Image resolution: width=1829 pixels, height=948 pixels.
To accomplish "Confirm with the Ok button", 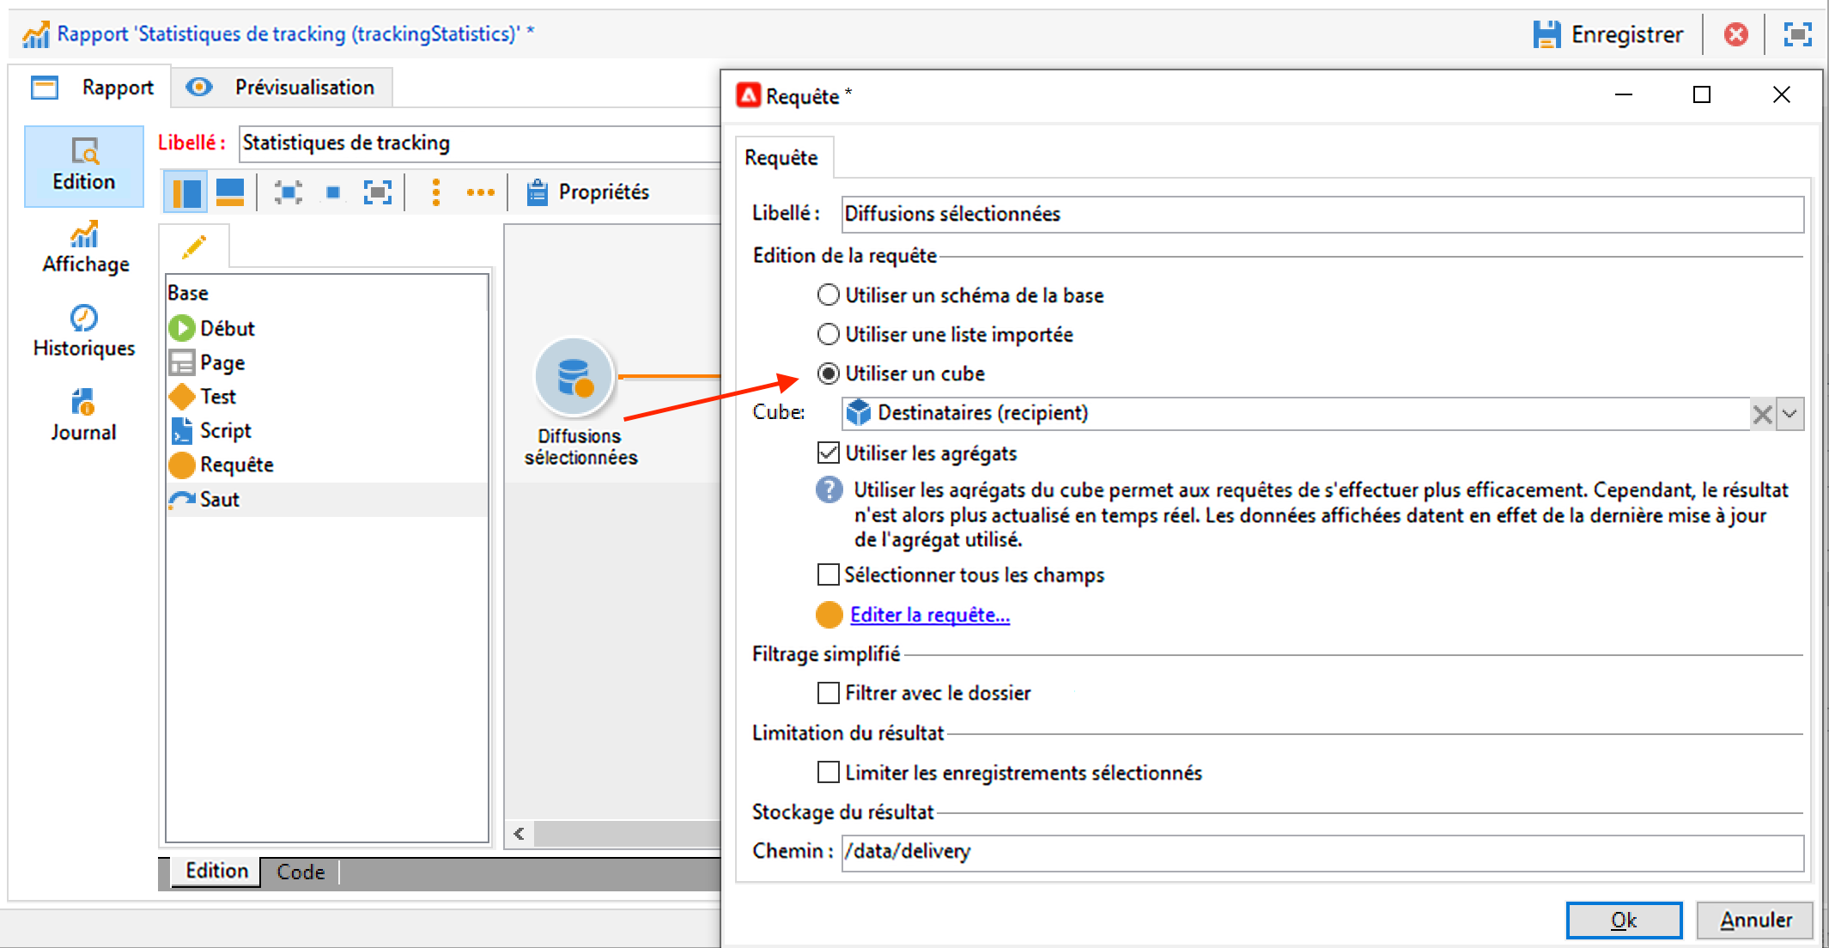I will point(1623,920).
